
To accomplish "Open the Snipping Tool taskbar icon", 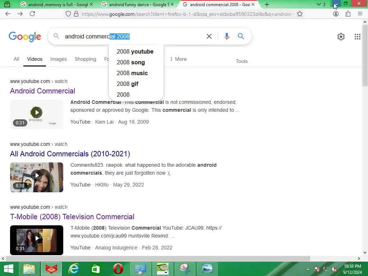I will point(185,269).
